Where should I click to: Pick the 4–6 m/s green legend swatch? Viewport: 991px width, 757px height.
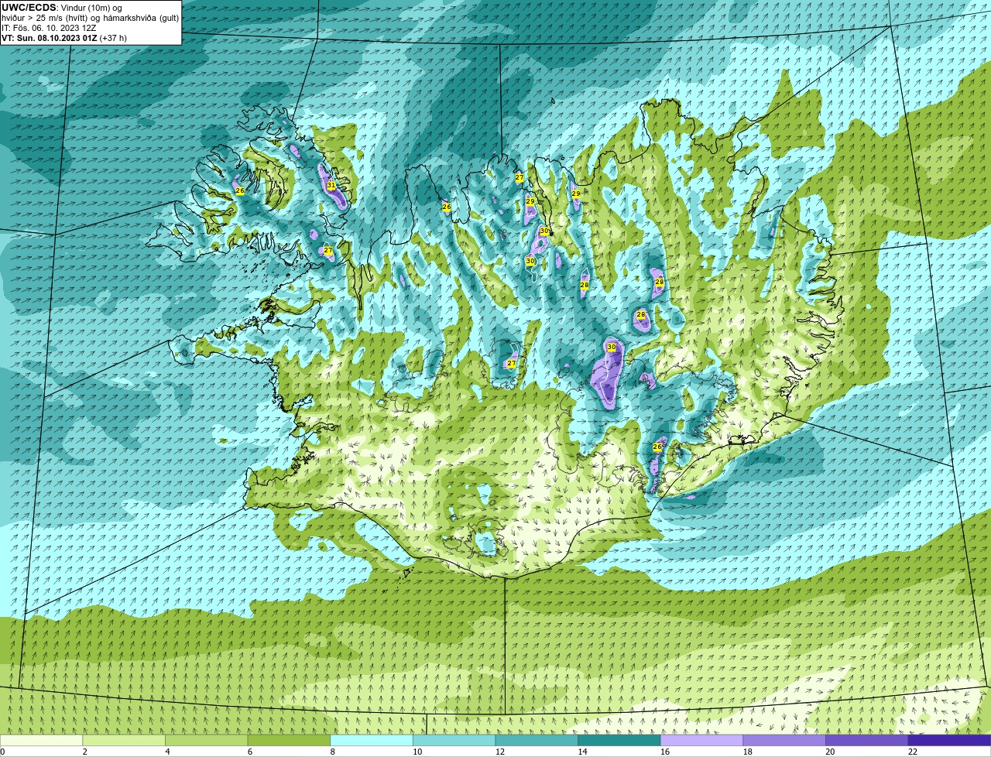pos(206,740)
